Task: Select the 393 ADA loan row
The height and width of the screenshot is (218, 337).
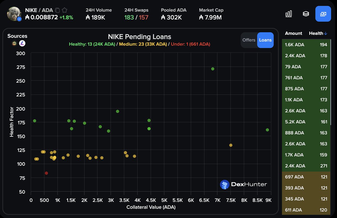Action: 306,188
